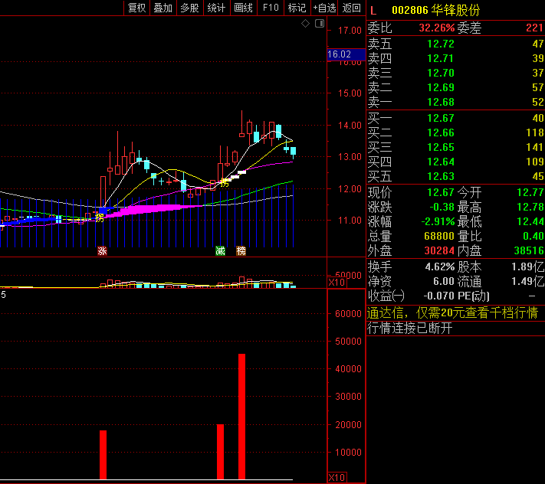Click the 60000 axis label in bottom panel
Screen dimensions: 545x484
point(348,314)
